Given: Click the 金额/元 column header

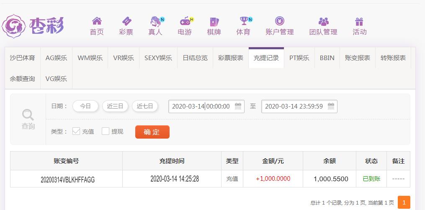Looking at the screenshot, I should 273,161.
